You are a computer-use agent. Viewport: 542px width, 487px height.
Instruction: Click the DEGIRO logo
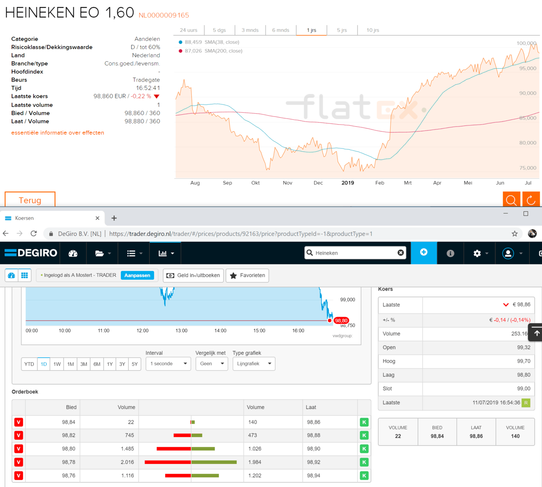[x=31, y=253]
